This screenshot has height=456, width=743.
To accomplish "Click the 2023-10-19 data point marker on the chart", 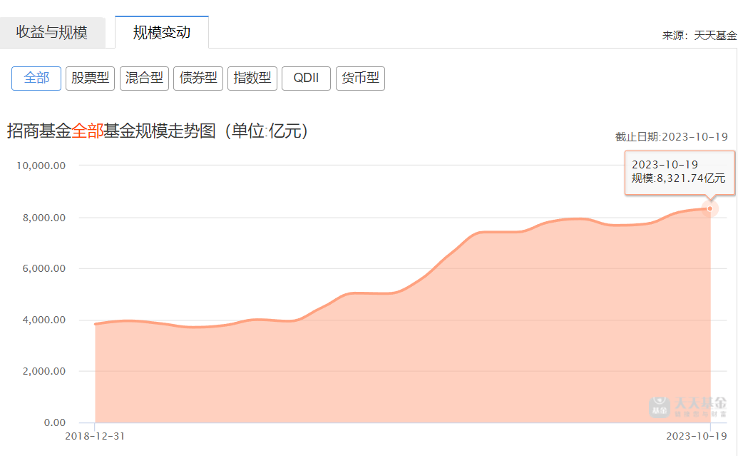I will (x=709, y=208).
